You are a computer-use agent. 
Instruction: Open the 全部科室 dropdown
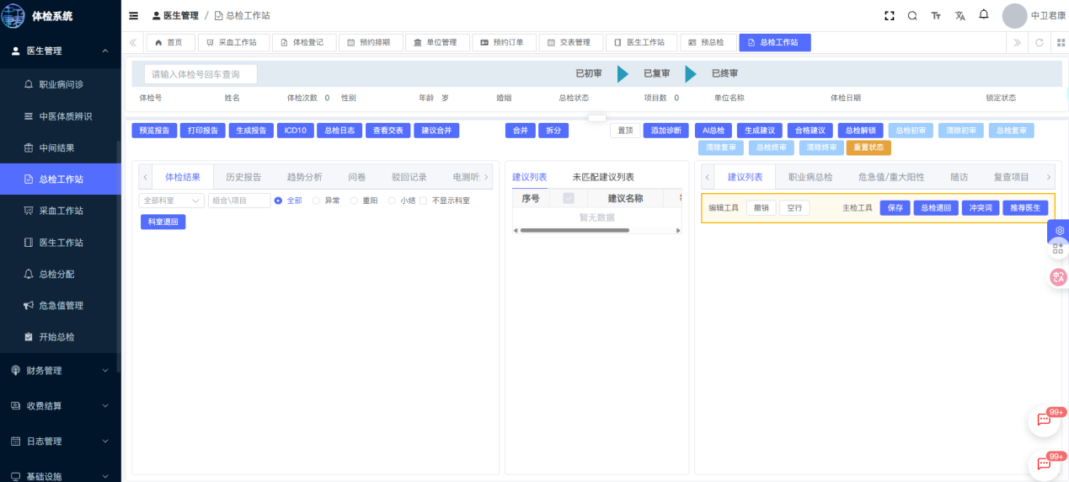click(171, 201)
